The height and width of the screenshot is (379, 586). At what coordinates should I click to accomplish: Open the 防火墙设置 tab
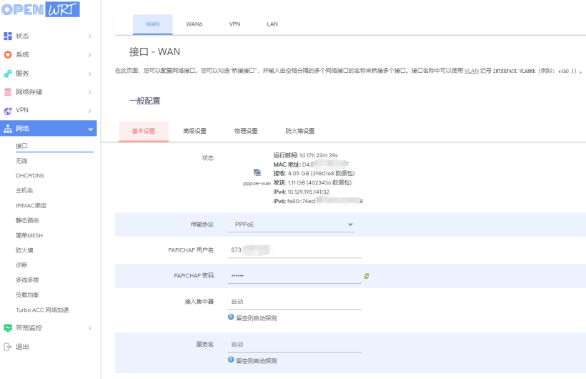coord(300,131)
